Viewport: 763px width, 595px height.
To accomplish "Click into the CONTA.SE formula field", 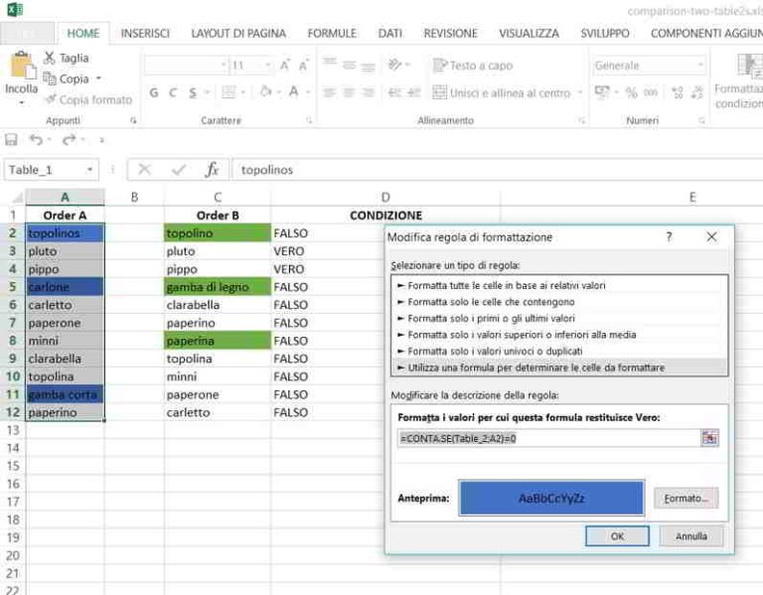I will click(x=546, y=438).
